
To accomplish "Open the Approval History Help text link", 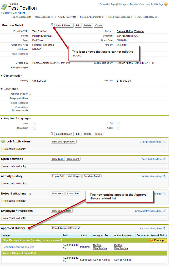I will click(x=151, y=228).
